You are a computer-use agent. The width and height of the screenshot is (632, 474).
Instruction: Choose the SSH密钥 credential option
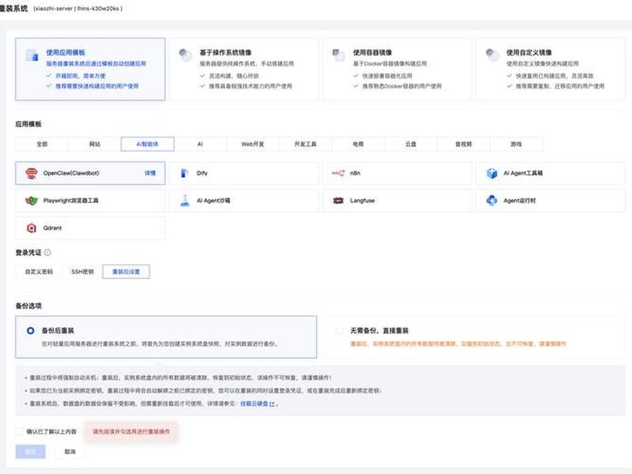pyautogui.click(x=83, y=272)
